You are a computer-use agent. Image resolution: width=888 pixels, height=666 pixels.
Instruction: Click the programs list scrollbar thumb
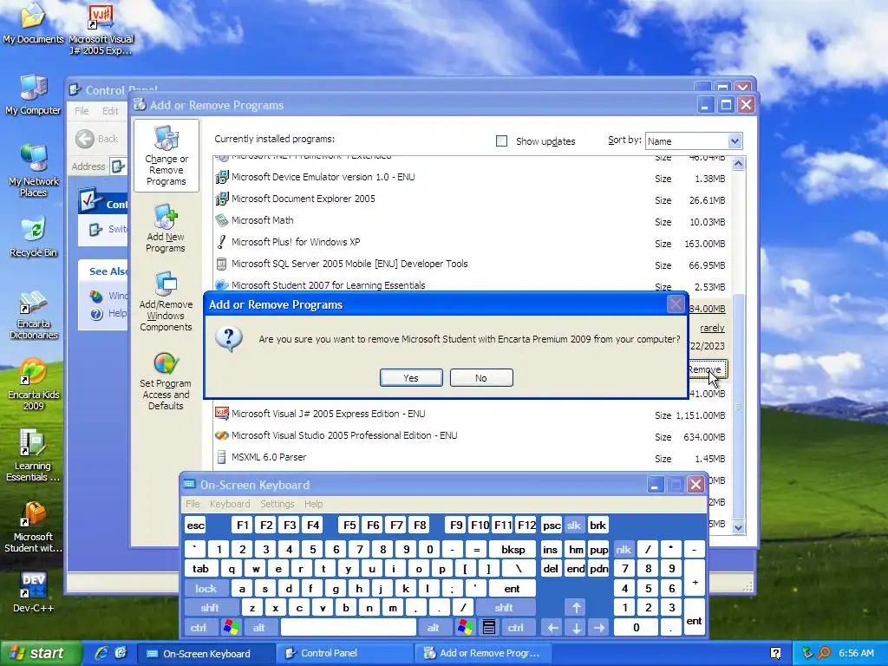[738, 406]
